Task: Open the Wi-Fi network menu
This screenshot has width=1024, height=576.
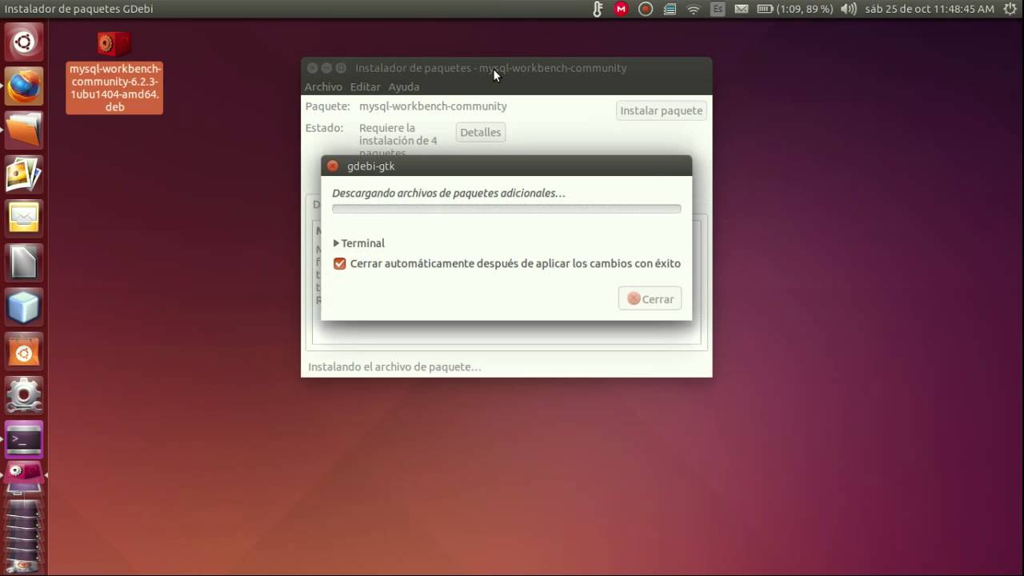Action: click(694, 9)
